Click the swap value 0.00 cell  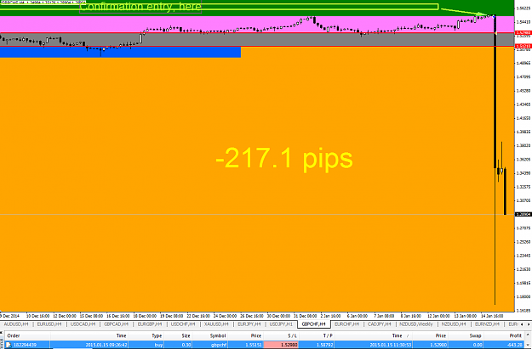478,345
